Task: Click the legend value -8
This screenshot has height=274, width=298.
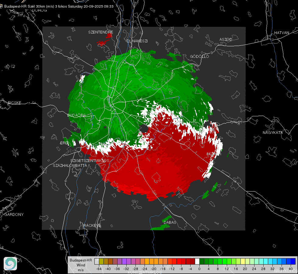Action: (181, 269)
